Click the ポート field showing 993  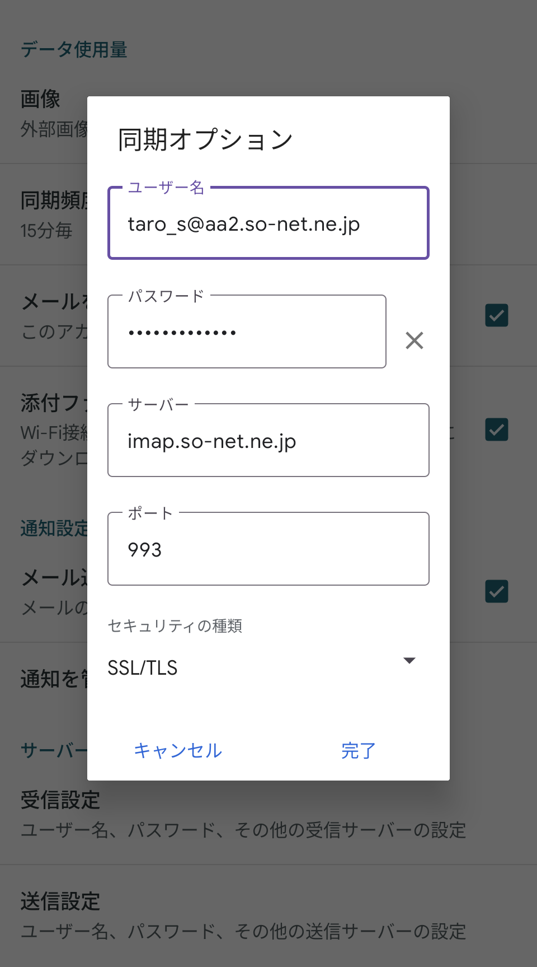coord(268,550)
